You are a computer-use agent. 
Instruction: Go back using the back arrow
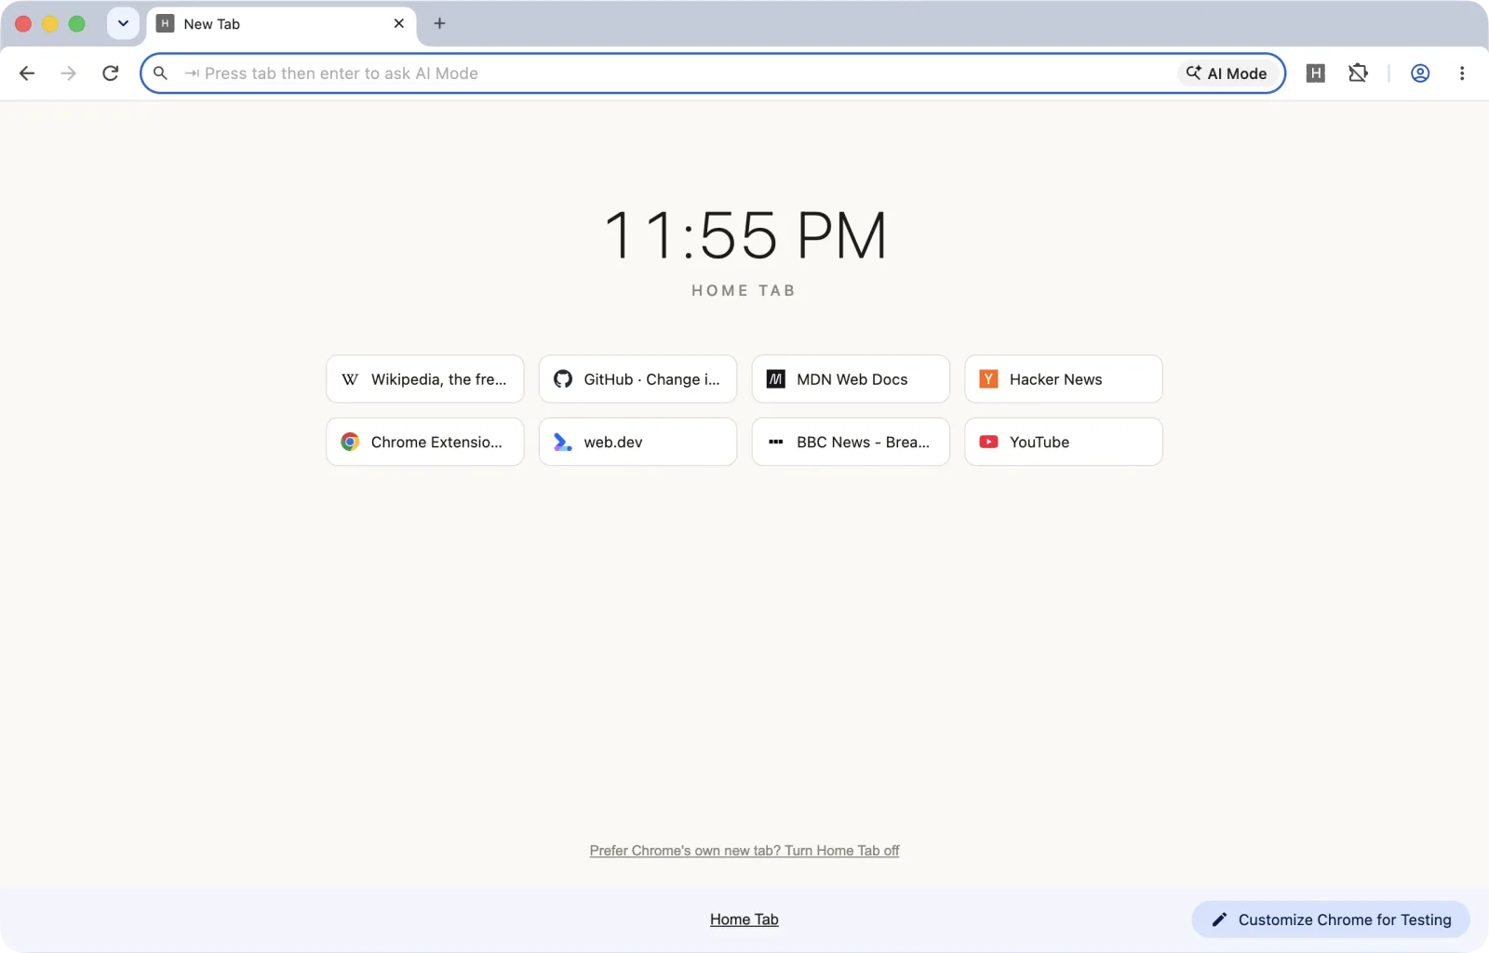click(27, 73)
